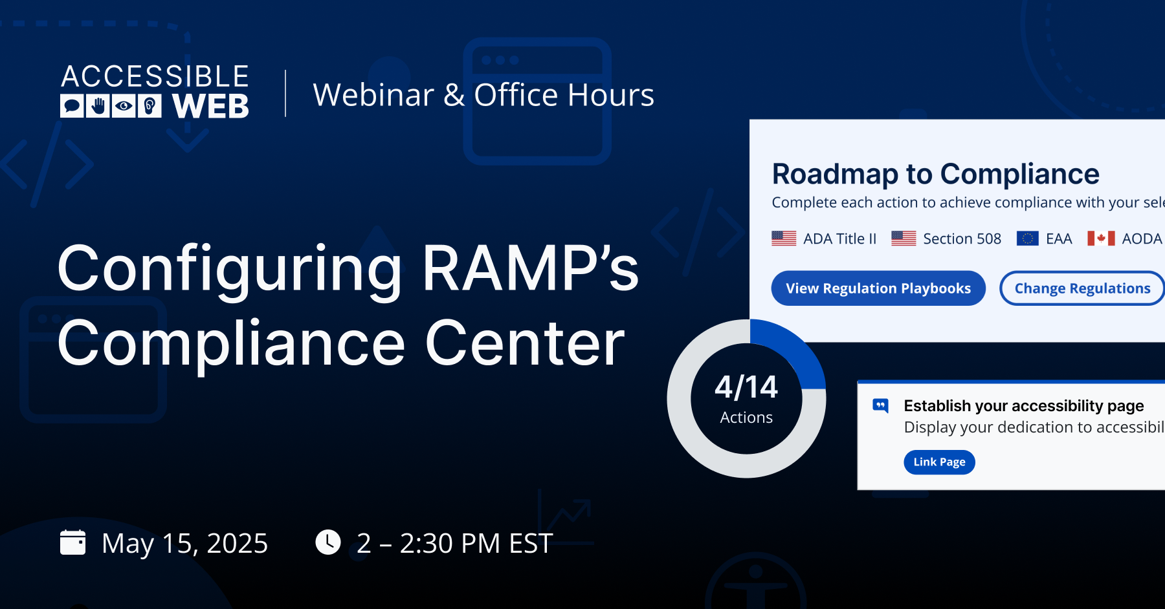Click the calendar icon beside the date
Viewport: 1165px width, 609px height.
72,542
